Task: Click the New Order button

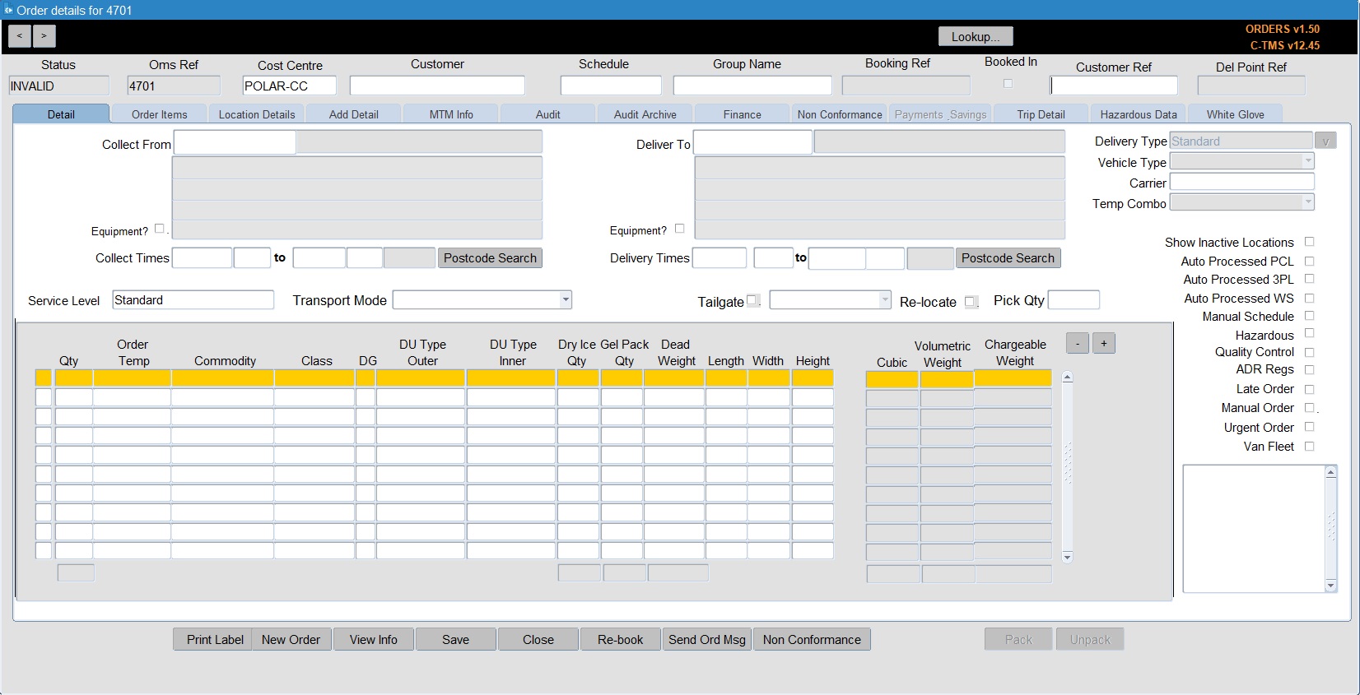Action: [291, 639]
